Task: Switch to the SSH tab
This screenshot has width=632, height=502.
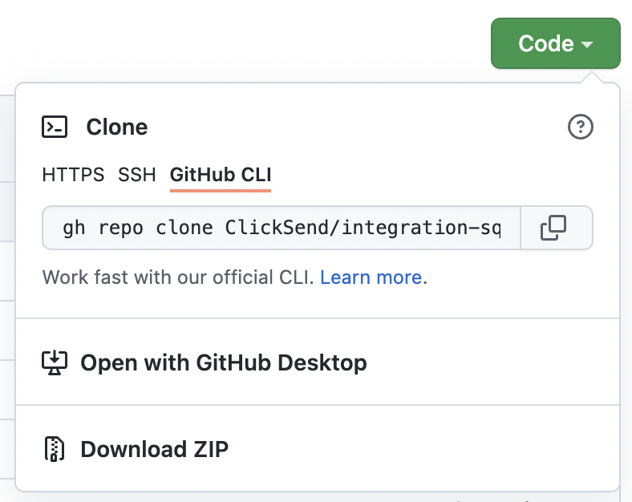Action: click(136, 175)
